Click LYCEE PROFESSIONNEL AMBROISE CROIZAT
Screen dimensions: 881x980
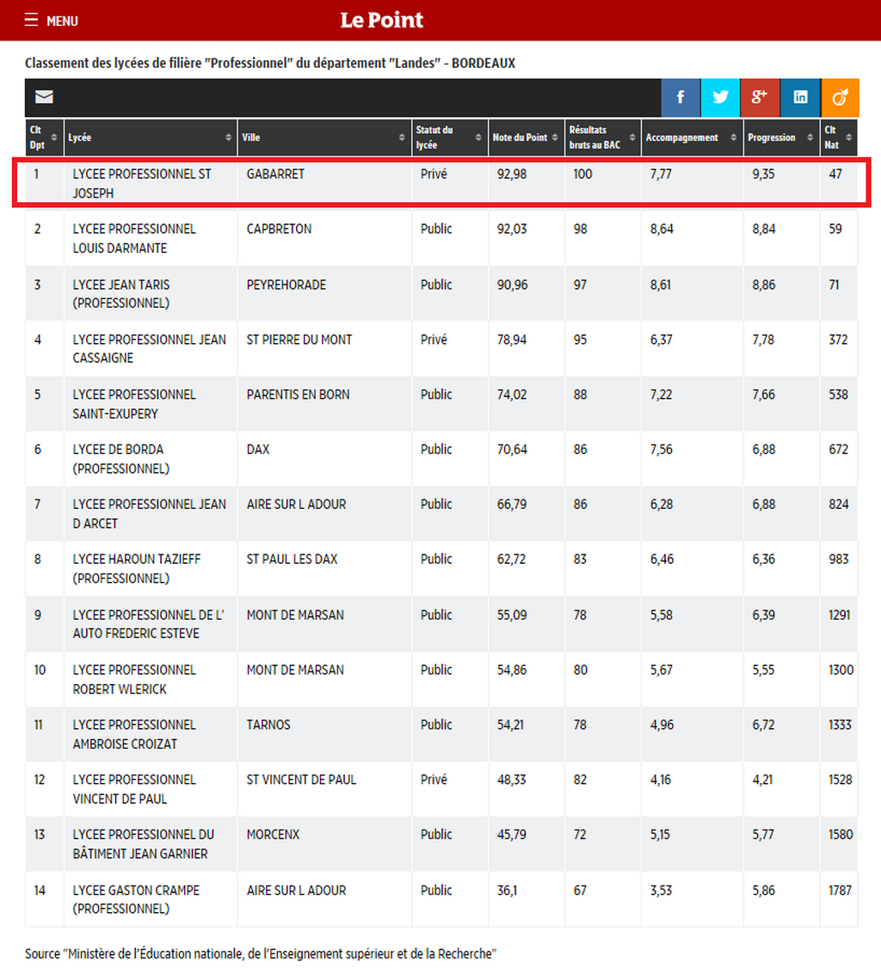coord(134,734)
